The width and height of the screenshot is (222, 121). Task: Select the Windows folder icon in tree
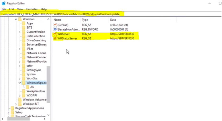20,19
